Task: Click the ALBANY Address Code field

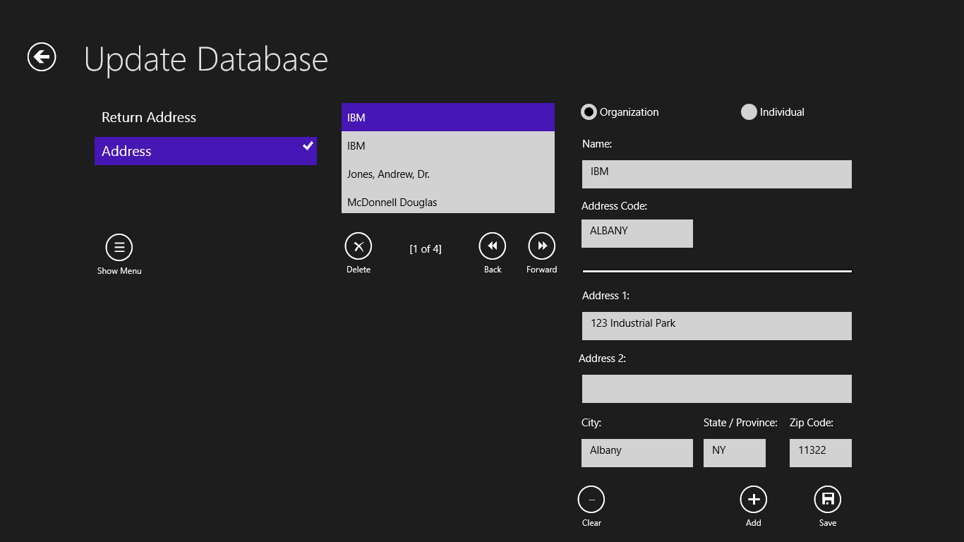Action: 637,233
